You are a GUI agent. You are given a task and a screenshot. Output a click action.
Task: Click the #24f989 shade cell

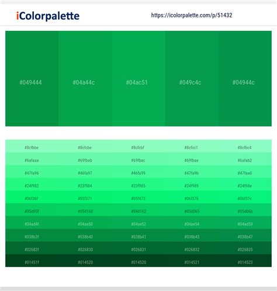coord(192,184)
